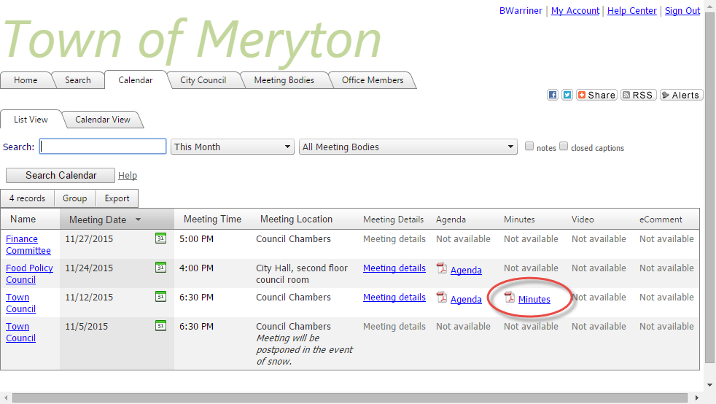716x404 pixels.
Task: Open the Share button menu
Action: click(596, 95)
